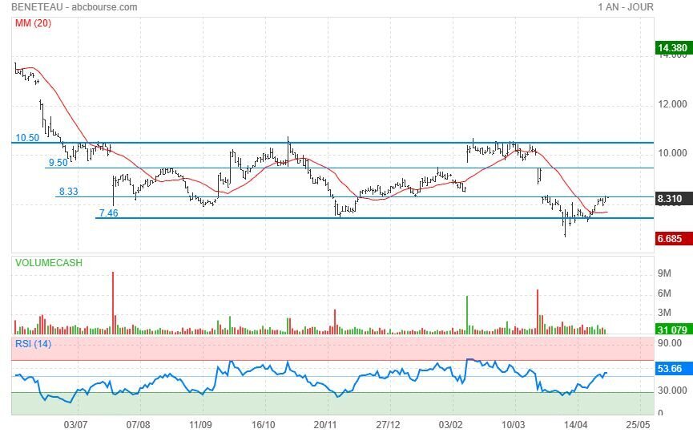
Task: Click the RSI (14) indicator label
Action: pos(33,344)
